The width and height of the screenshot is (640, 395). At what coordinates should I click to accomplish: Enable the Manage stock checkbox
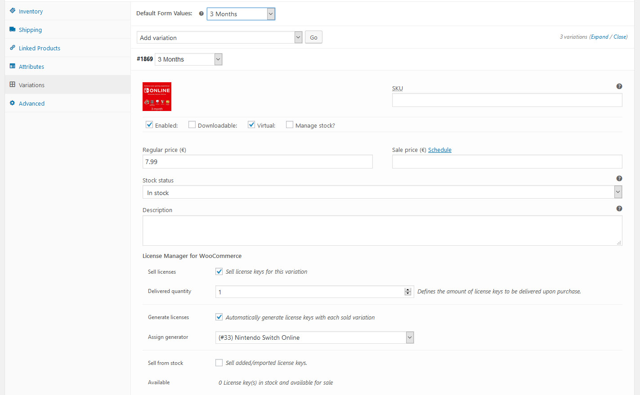point(290,125)
